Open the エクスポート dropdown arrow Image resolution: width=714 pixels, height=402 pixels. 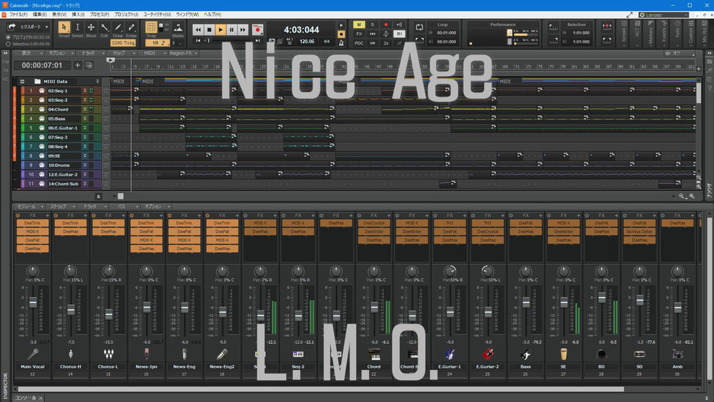click(46, 27)
